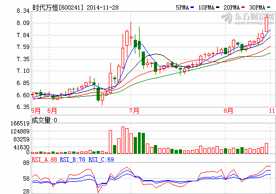Click the red 11 label at the axis end
The image size is (276, 194).
[x=272, y=111]
